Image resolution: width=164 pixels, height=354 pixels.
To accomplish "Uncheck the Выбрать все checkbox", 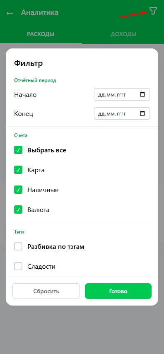I will tap(18, 150).
